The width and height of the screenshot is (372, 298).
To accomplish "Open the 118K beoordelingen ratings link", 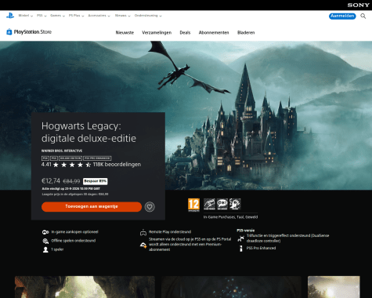I will [117, 165].
